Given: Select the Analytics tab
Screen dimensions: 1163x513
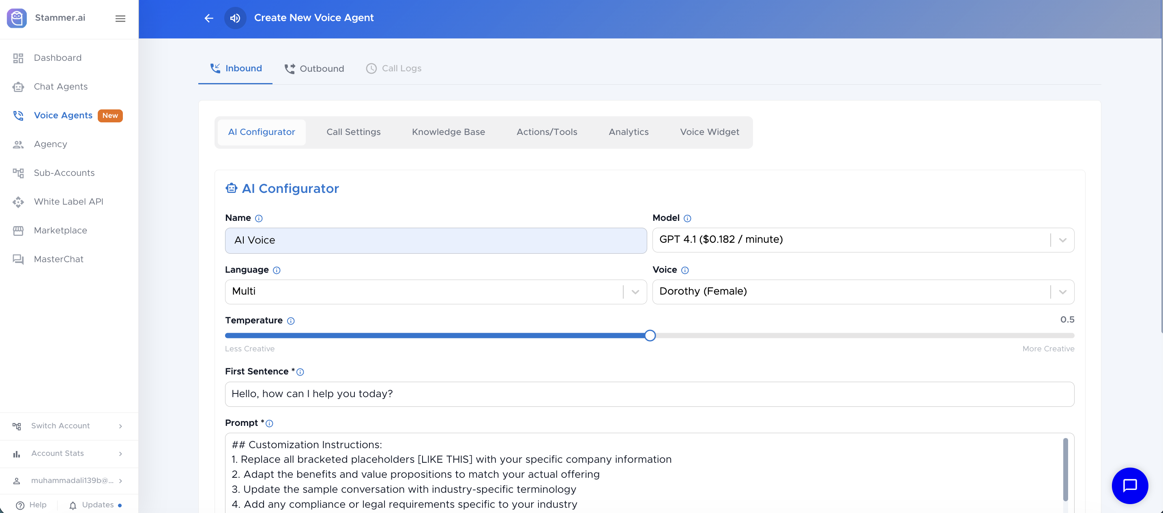Looking at the screenshot, I should pyautogui.click(x=629, y=132).
